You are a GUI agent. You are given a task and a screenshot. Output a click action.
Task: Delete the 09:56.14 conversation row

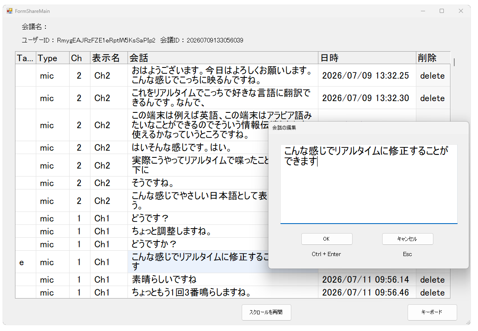433,279
